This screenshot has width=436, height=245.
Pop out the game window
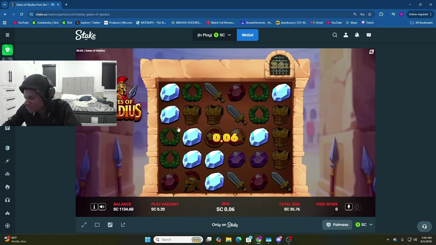[x=123, y=225]
